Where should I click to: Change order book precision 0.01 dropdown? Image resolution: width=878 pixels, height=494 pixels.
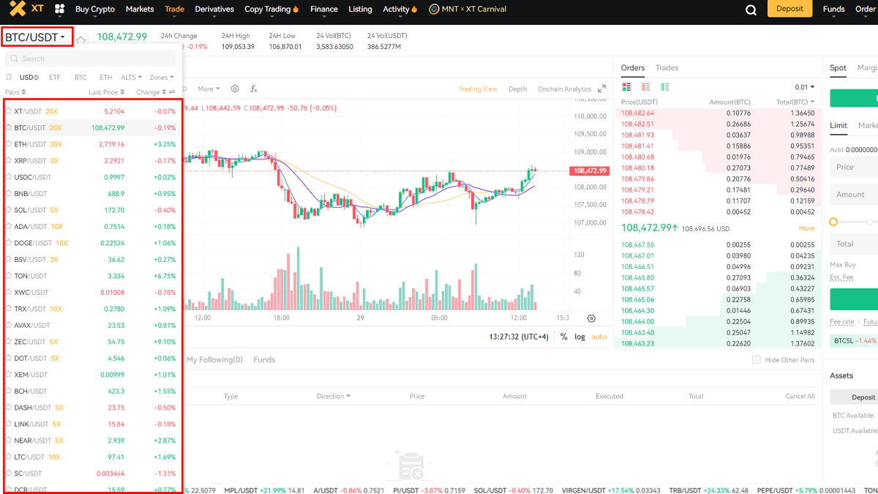tap(804, 87)
